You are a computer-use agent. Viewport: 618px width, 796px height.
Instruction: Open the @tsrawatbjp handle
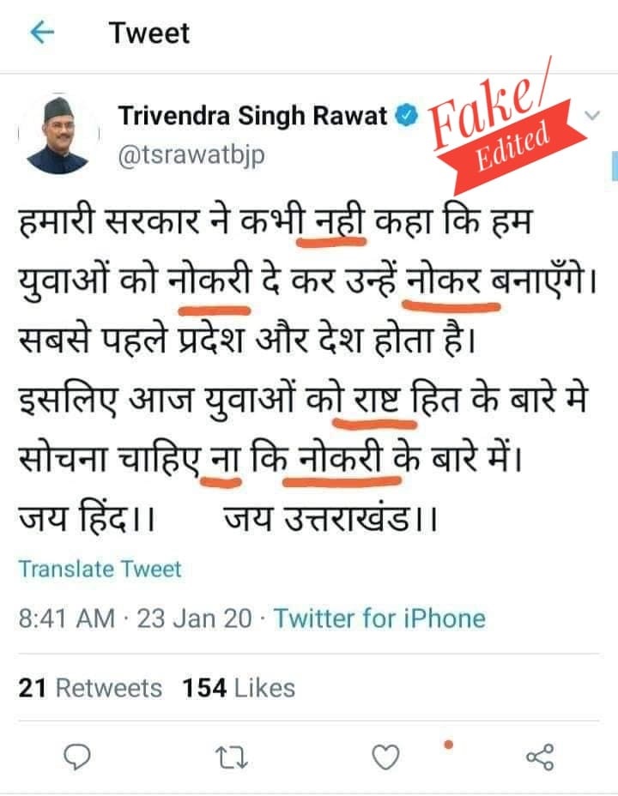tap(191, 155)
